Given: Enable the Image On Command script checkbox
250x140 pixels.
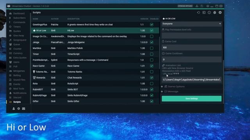Looking at the screenshot, I should tap(152, 36).
